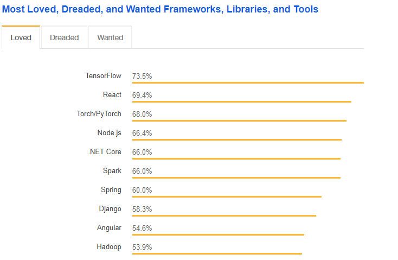Select the Torch/PyTorch bar
The width and height of the screenshot is (398, 260).
click(x=239, y=121)
